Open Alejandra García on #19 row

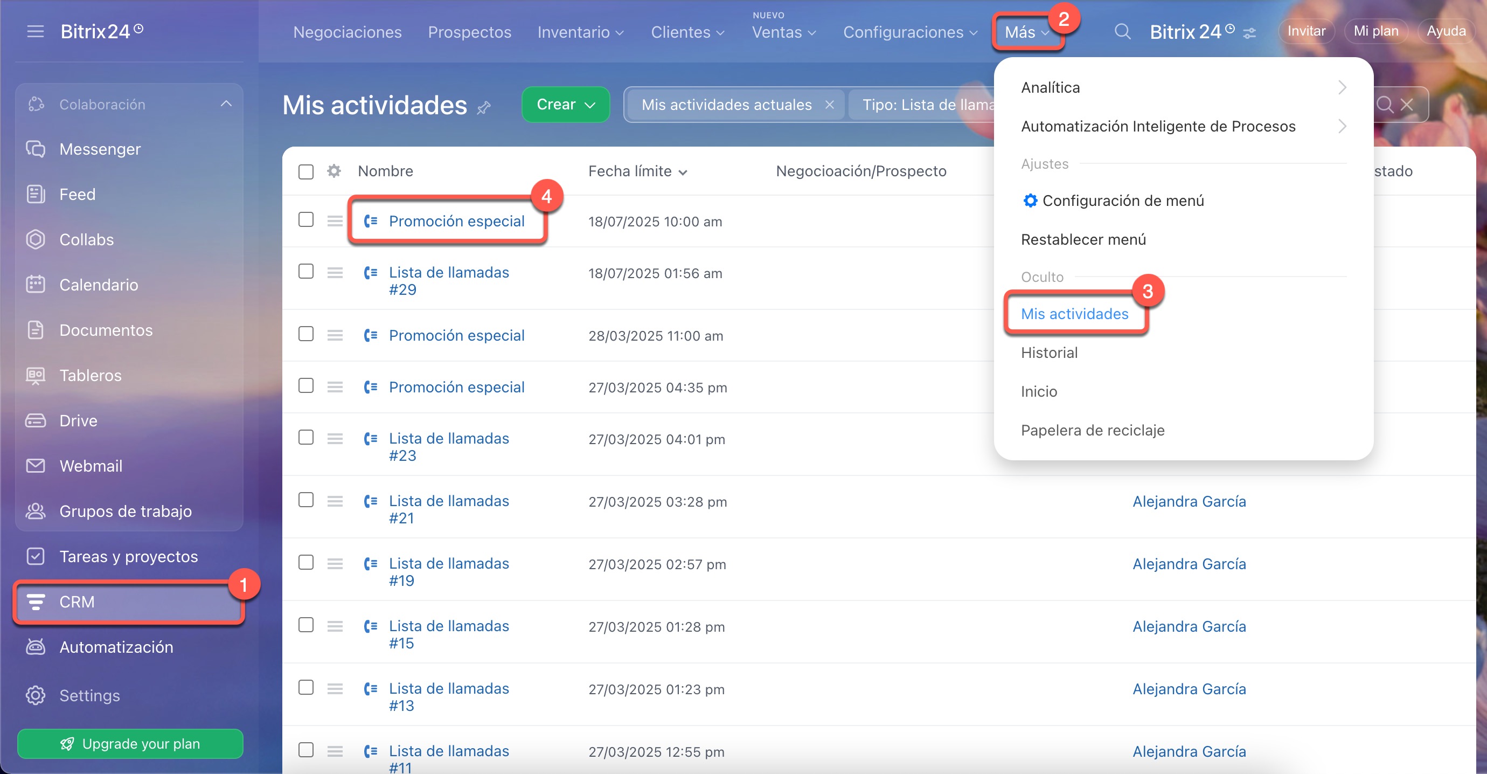1189,564
